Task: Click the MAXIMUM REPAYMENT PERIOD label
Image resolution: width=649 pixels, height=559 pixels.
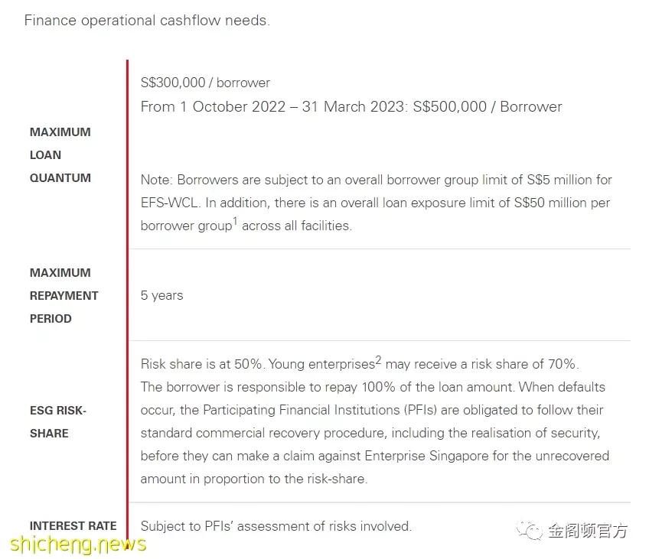Action: 64,296
